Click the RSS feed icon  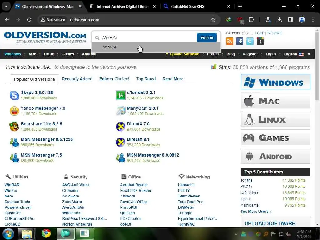pos(230,42)
